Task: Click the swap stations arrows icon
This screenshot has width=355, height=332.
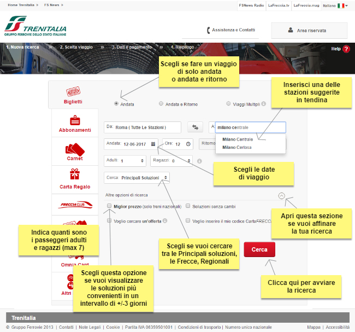Action: tap(194, 127)
